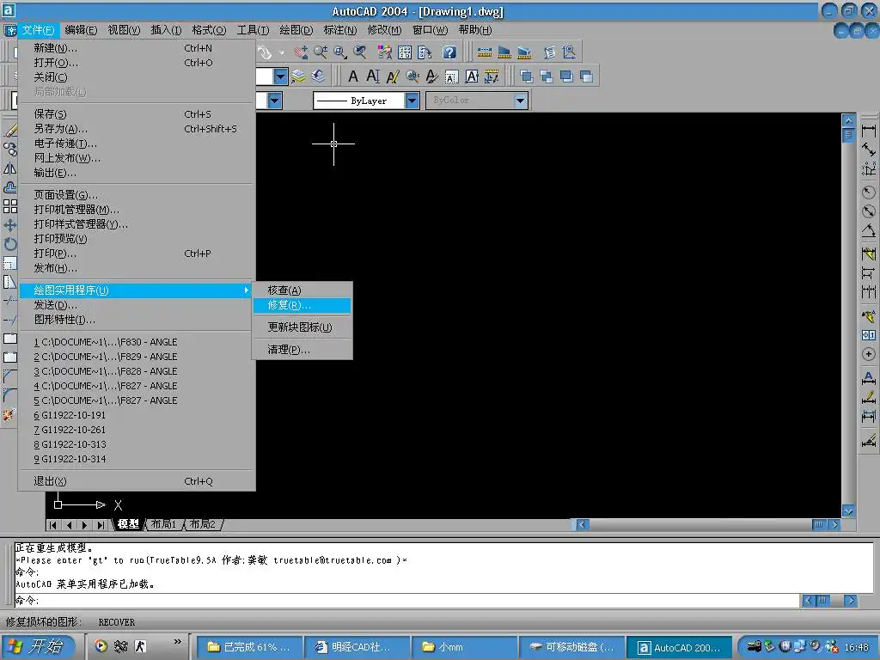This screenshot has height=660, width=880.
Task: Select the Radius Dimension icon
Action: coord(868,192)
